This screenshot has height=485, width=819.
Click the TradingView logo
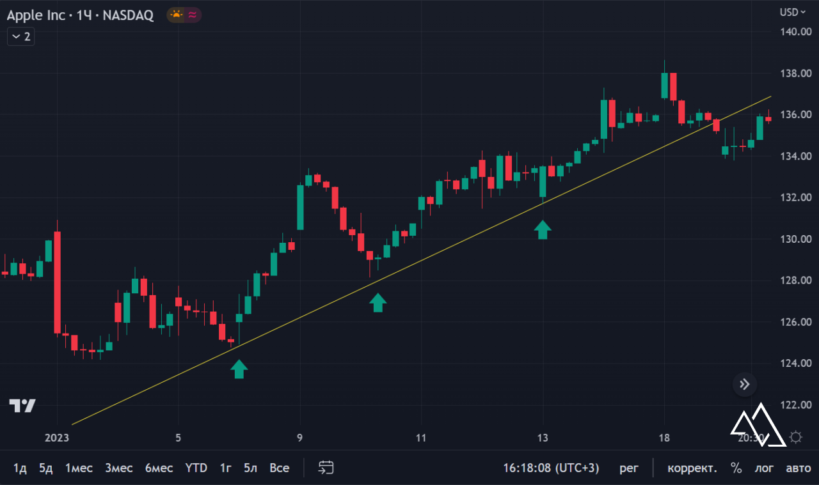(x=22, y=405)
